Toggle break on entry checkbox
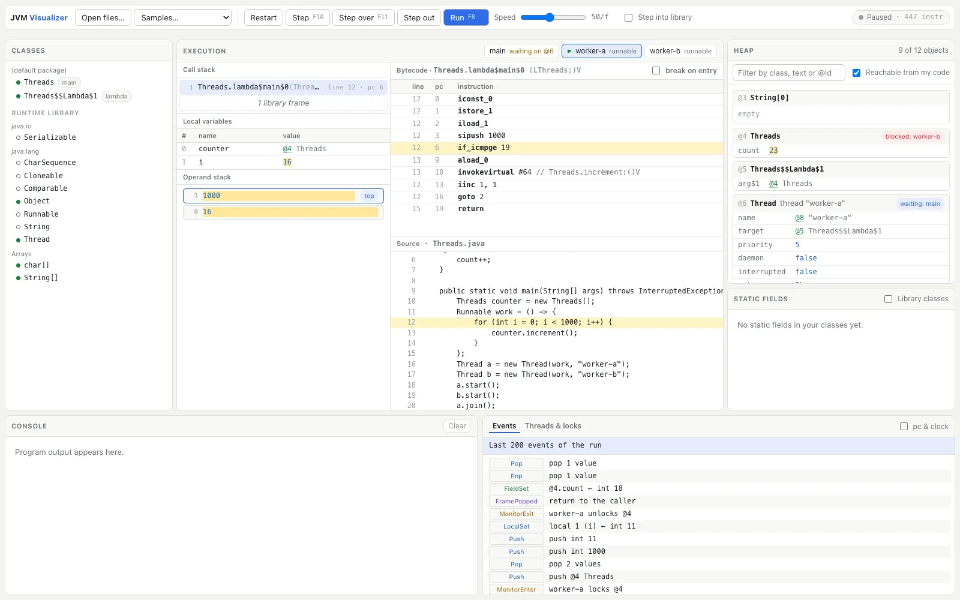The width and height of the screenshot is (960, 600). point(656,71)
